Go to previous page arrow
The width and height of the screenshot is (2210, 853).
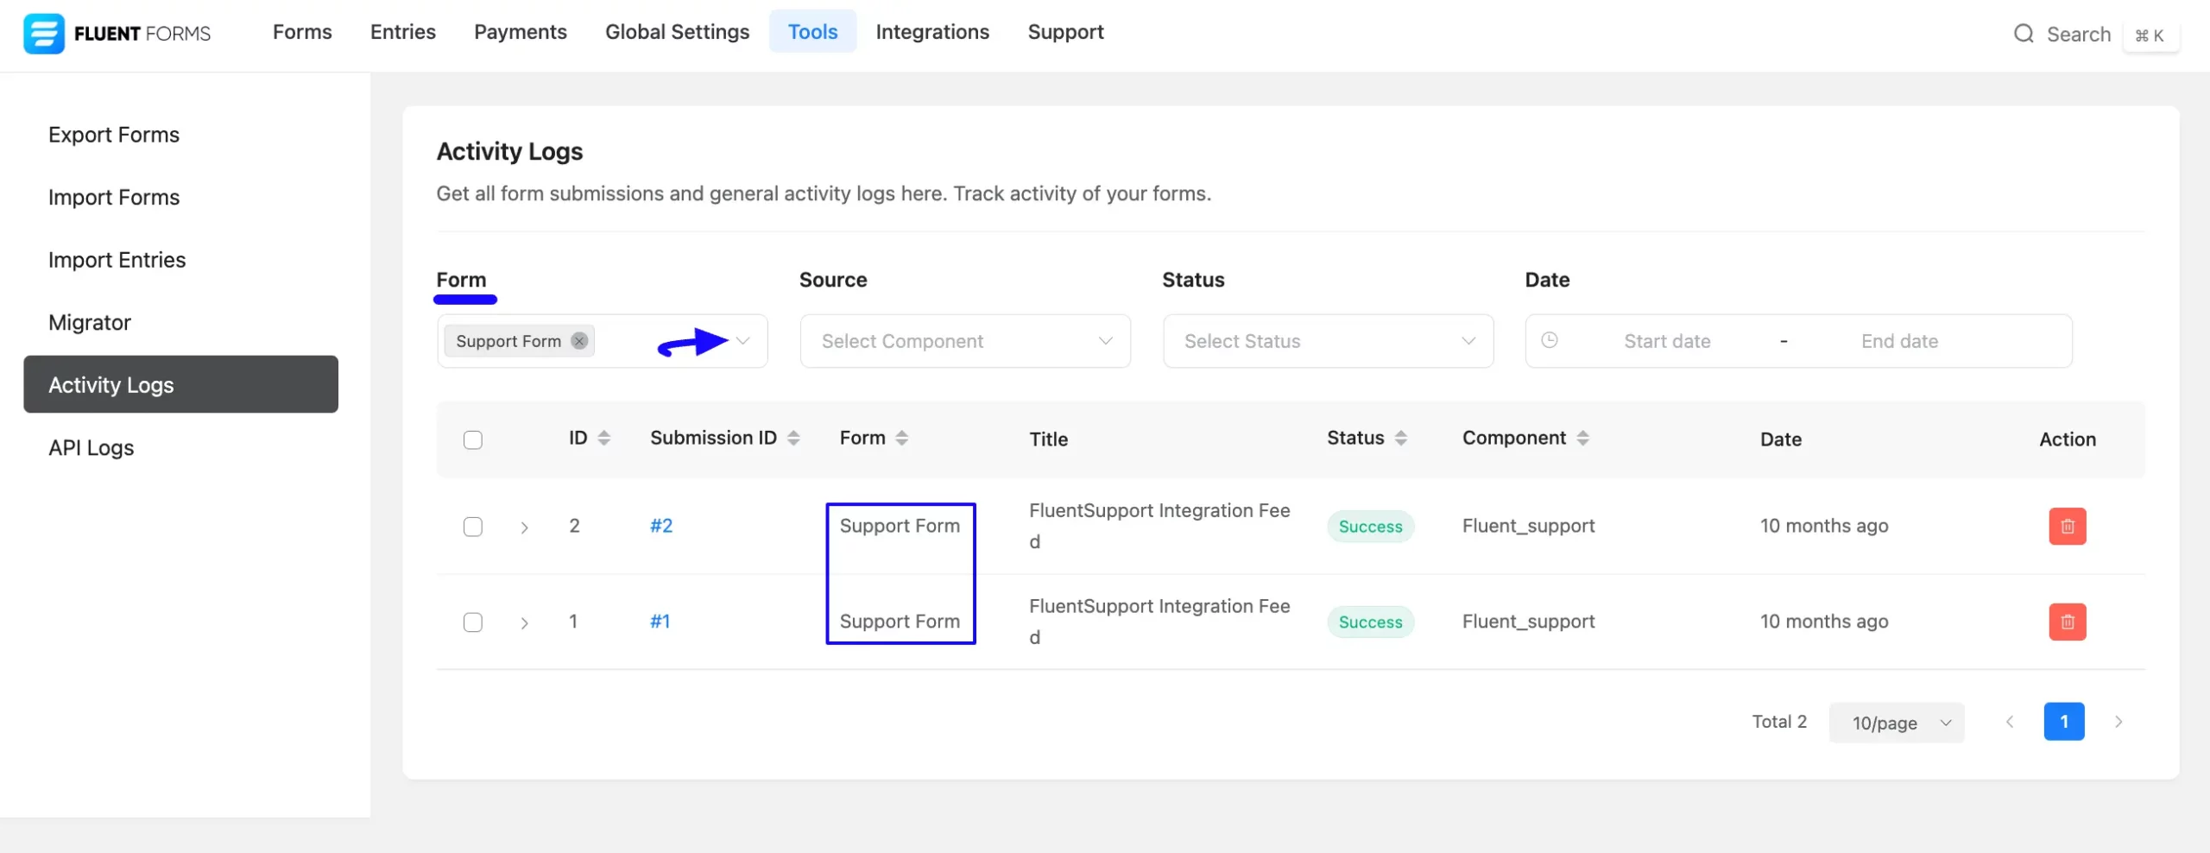[x=2010, y=722]
